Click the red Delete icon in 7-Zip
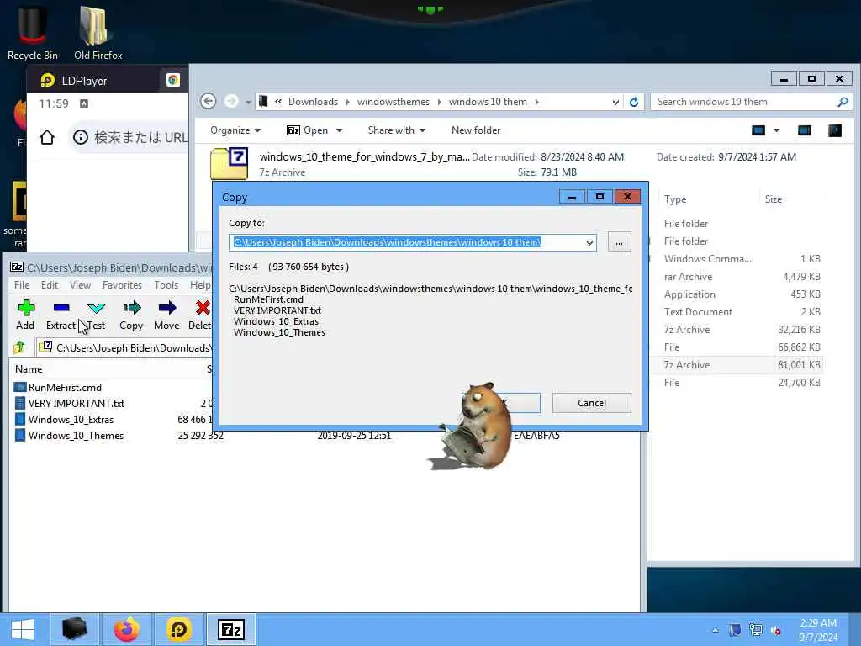Screen dimensions: 861x646 click(x=203, y=308)
